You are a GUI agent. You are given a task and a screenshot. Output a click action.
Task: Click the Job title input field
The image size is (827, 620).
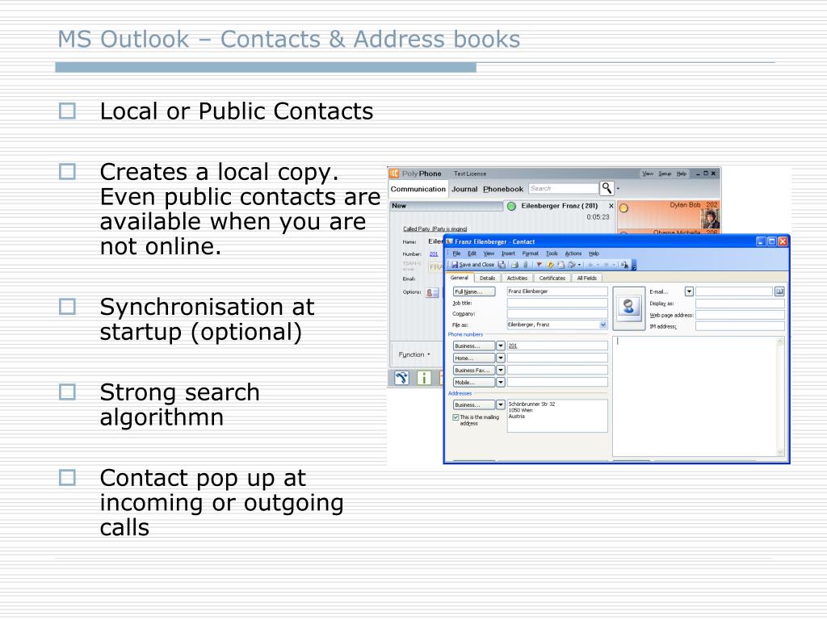[x=557, y=303]
